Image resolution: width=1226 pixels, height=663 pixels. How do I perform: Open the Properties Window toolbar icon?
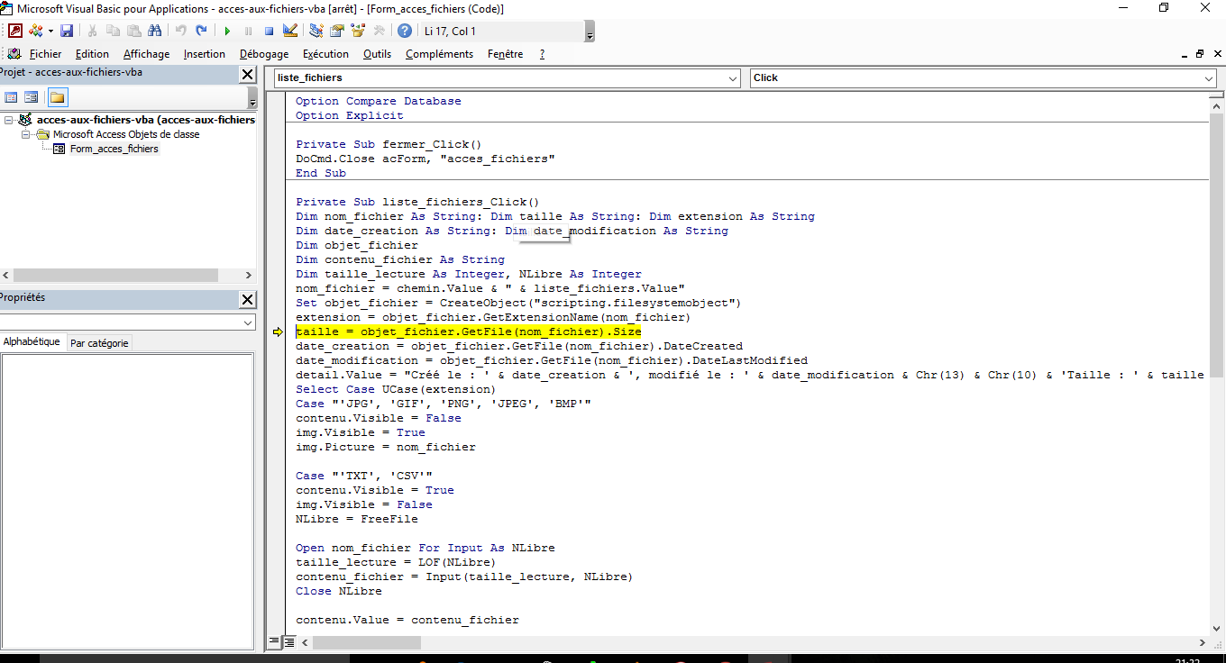[337, 31]
